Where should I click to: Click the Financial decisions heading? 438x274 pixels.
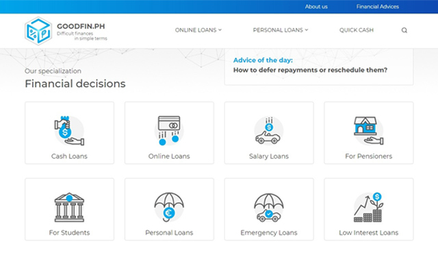point(75,84)
